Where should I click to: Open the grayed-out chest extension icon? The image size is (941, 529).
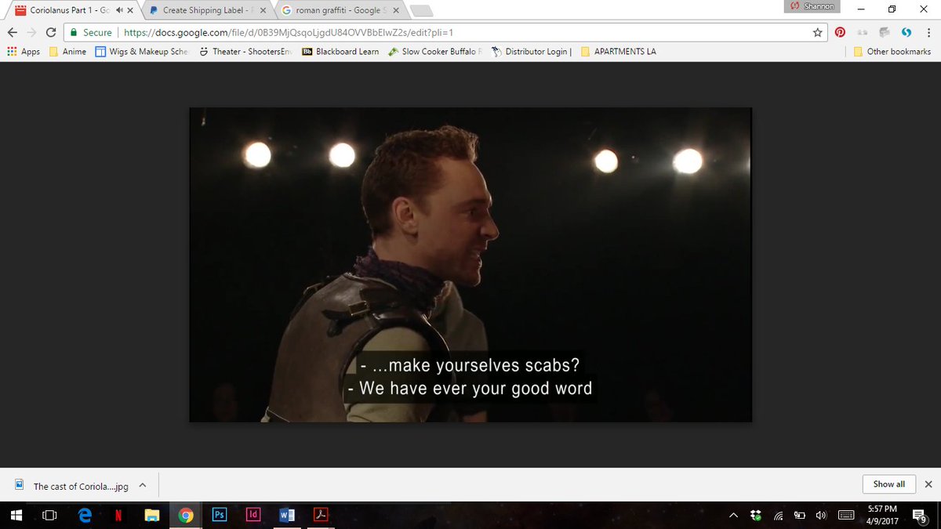885,32
